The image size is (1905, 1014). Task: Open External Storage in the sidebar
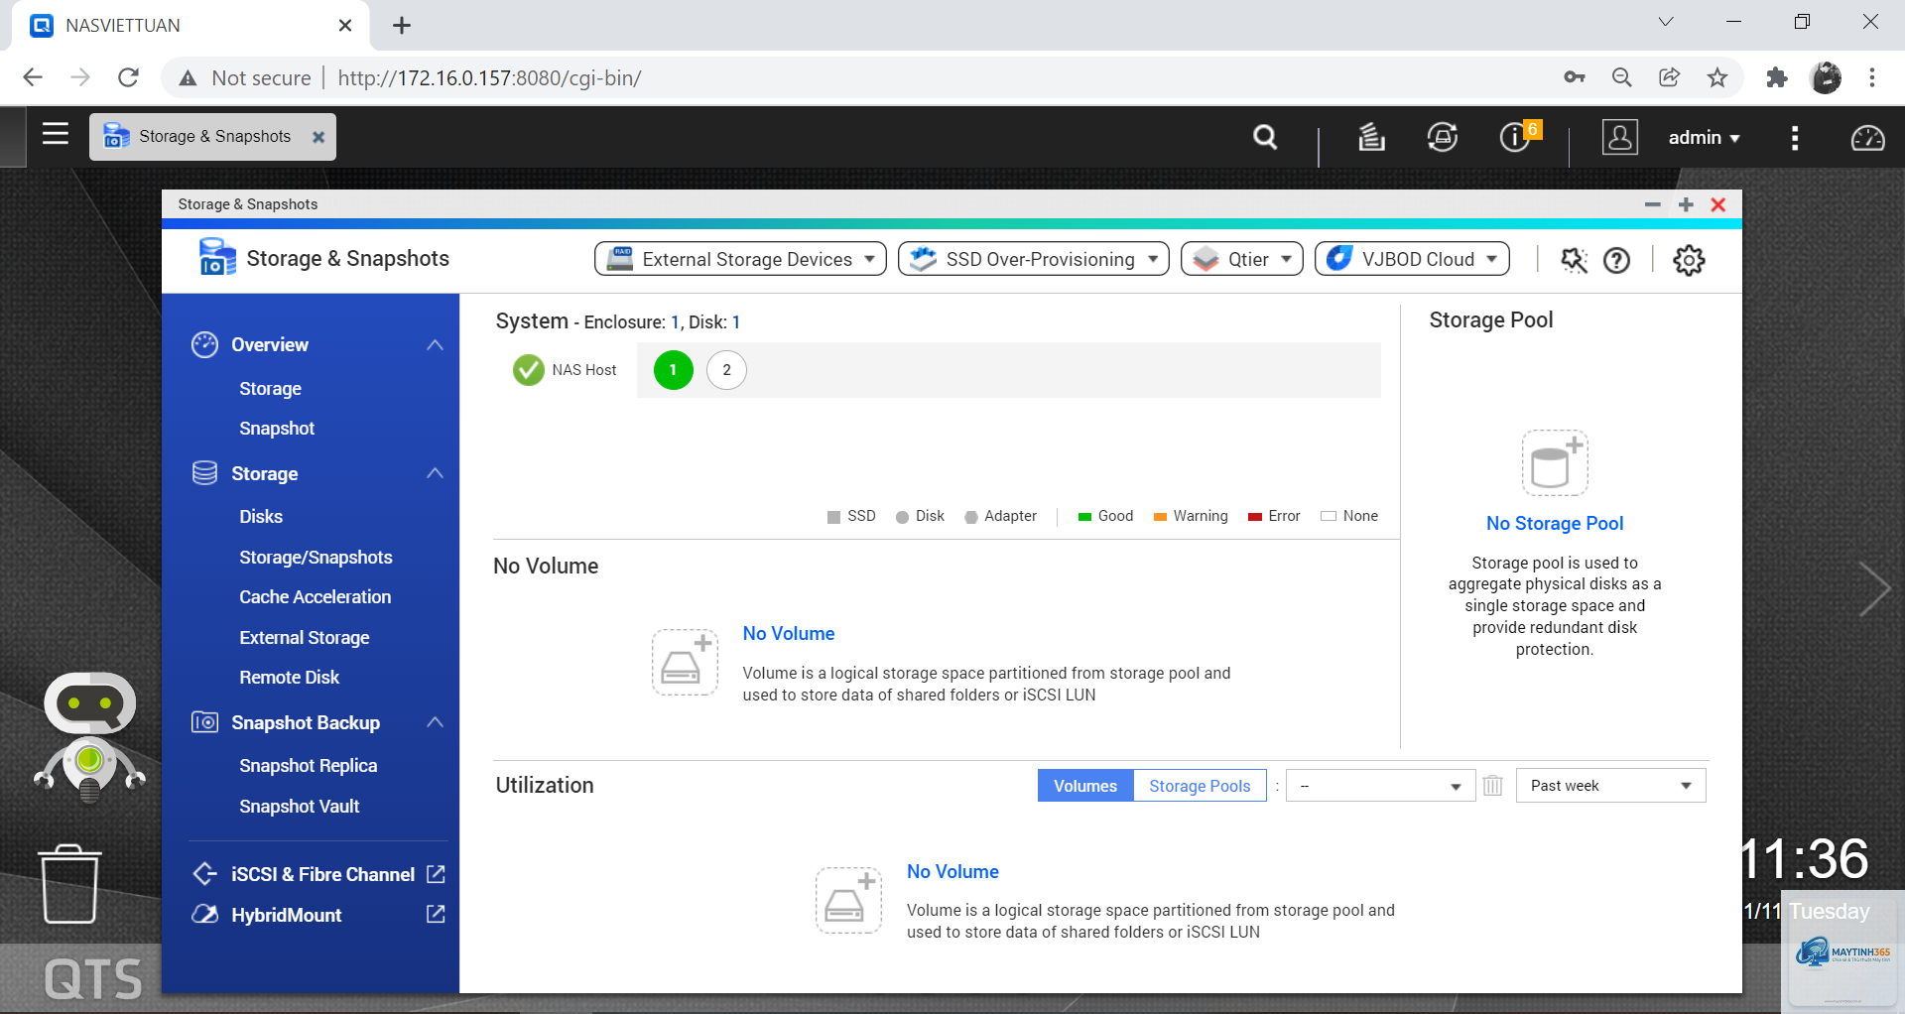click(304, 638)
